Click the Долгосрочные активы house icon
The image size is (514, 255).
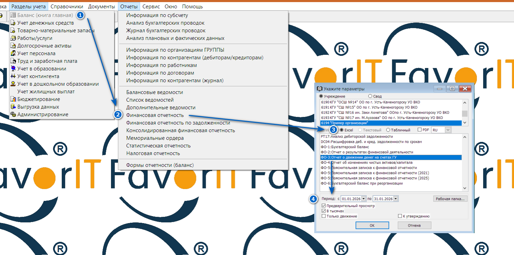coord(13,46)
